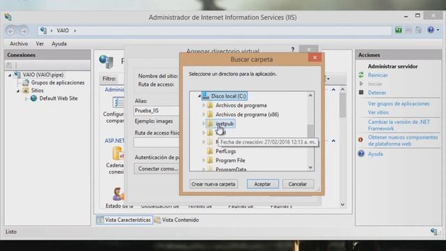446x251 pixels.
Task: Switch to Vista Contenido tab
Action: [177, 220]
